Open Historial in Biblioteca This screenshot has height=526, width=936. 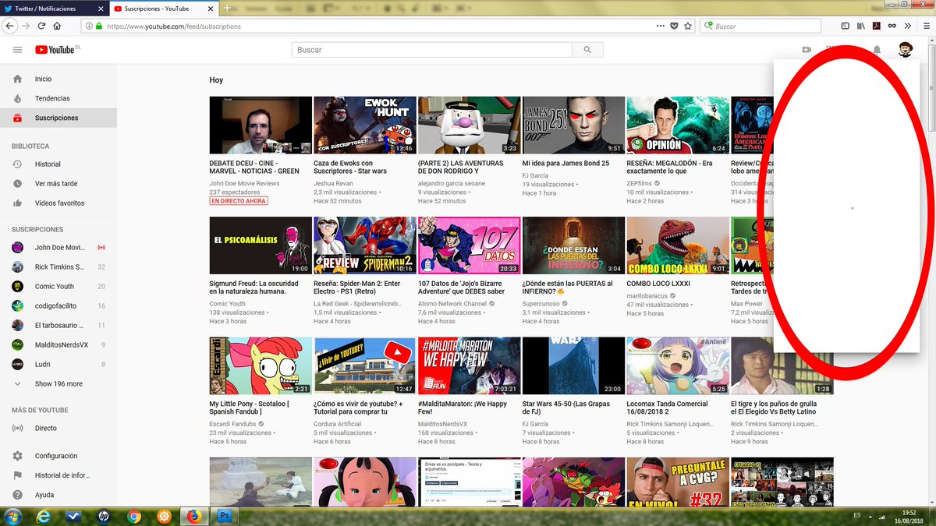58,164
